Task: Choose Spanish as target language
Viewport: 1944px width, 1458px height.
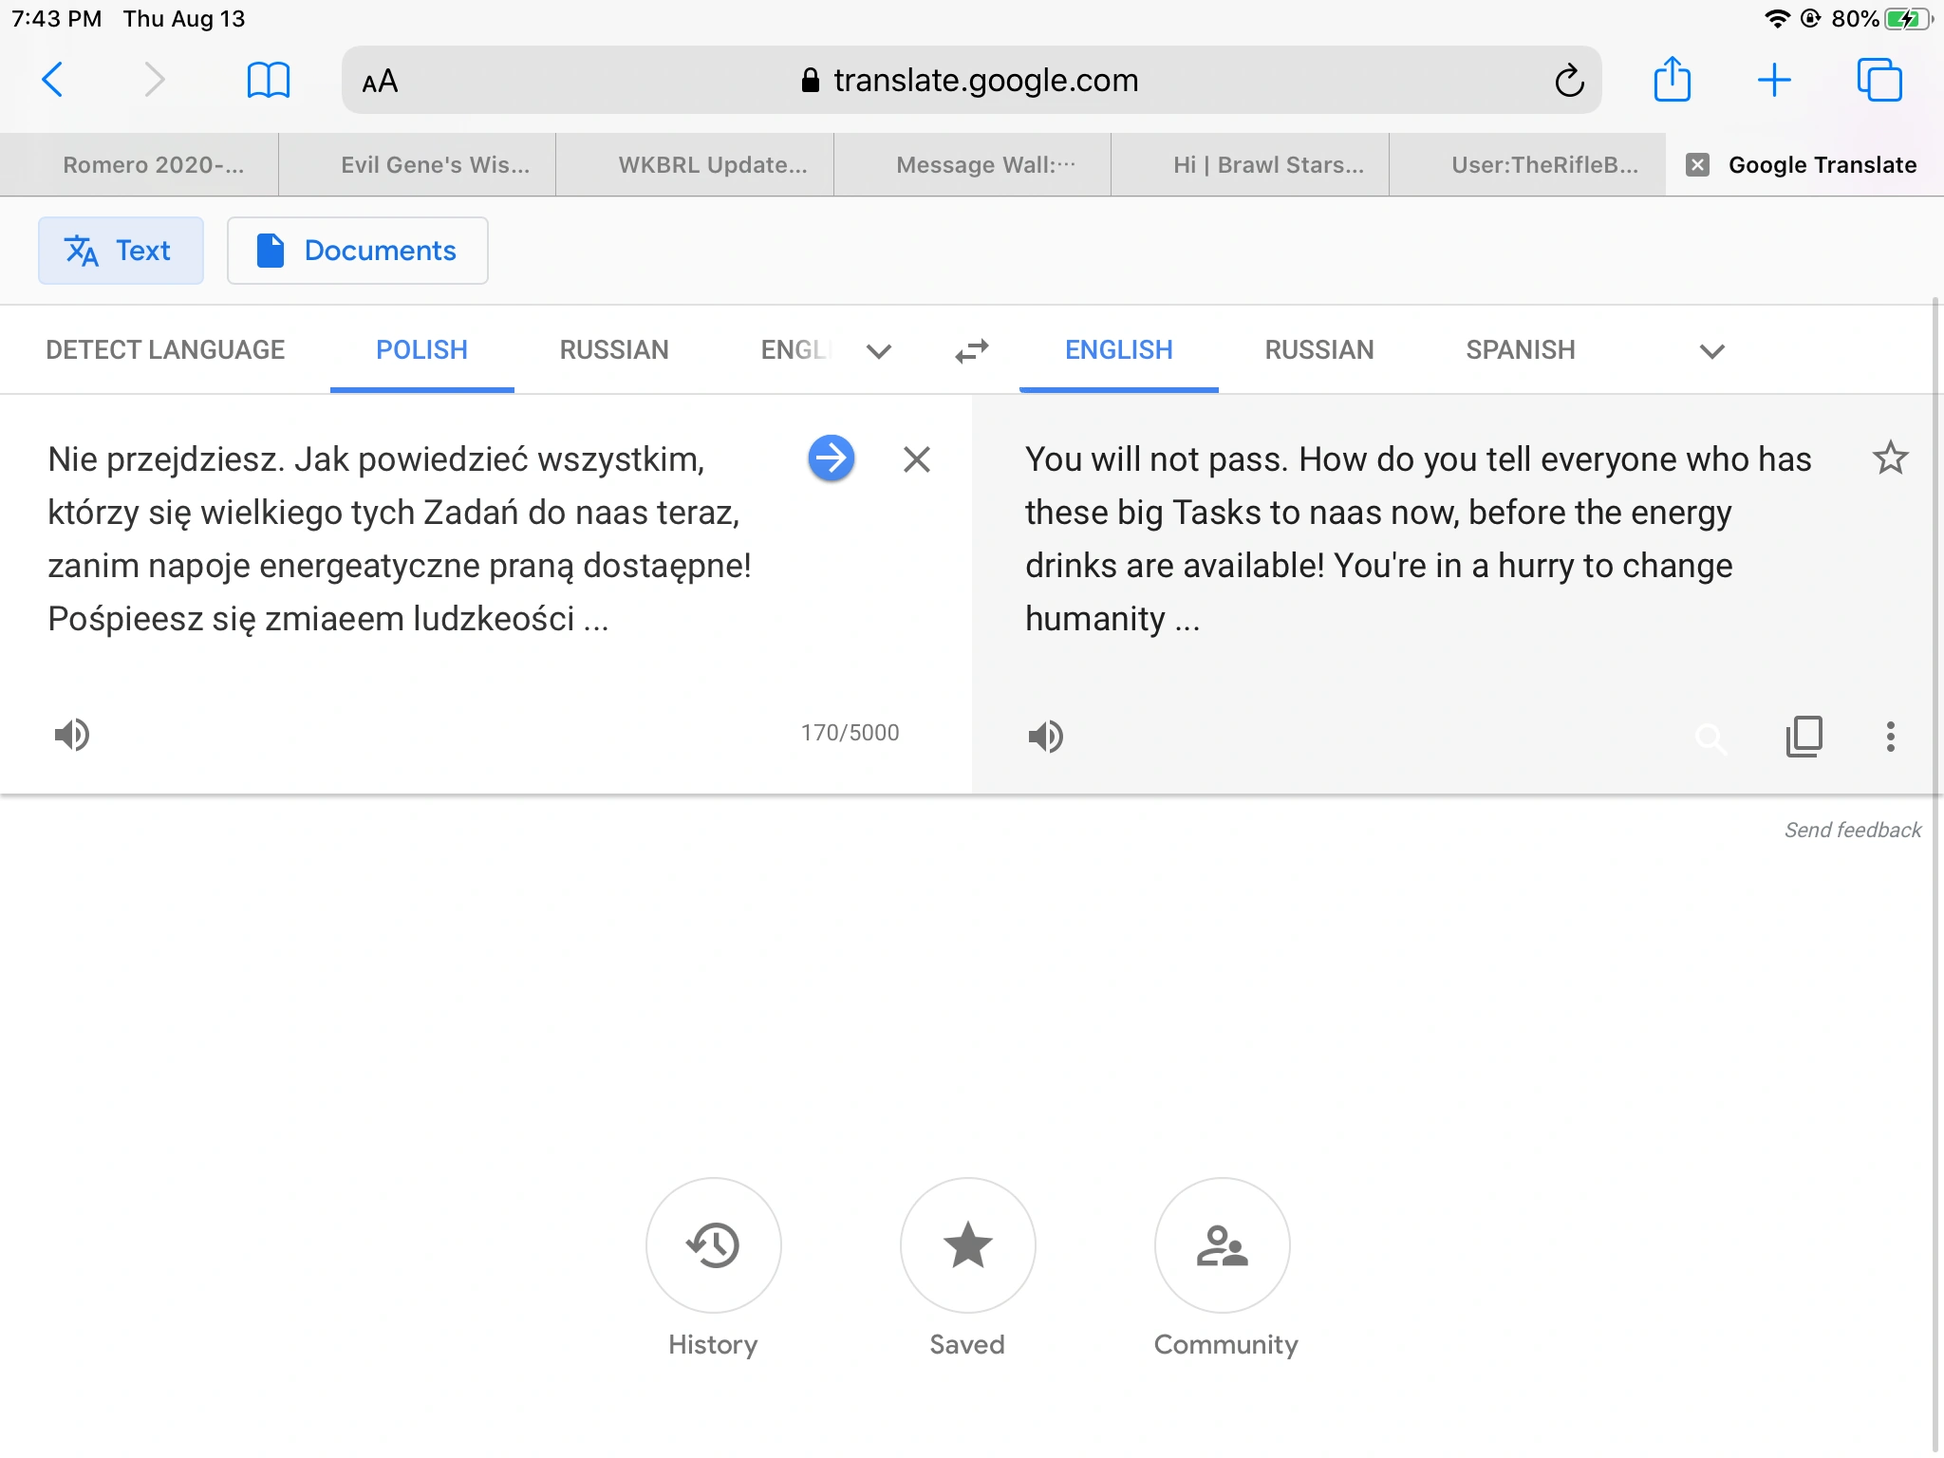Action: [x=1520, y=350]
